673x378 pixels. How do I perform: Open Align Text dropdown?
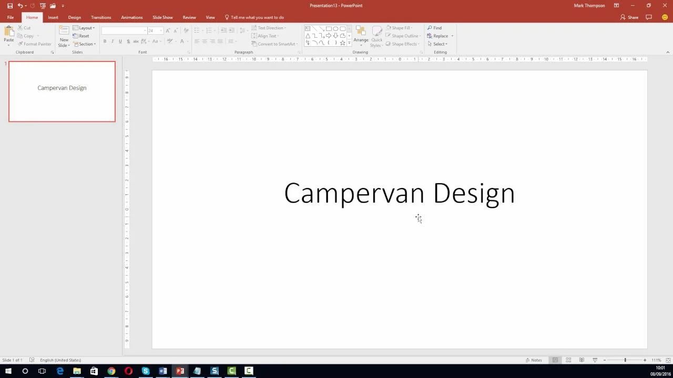[x=266, y=36]
